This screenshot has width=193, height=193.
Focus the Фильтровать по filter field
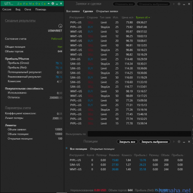click(x=140, y=134)
